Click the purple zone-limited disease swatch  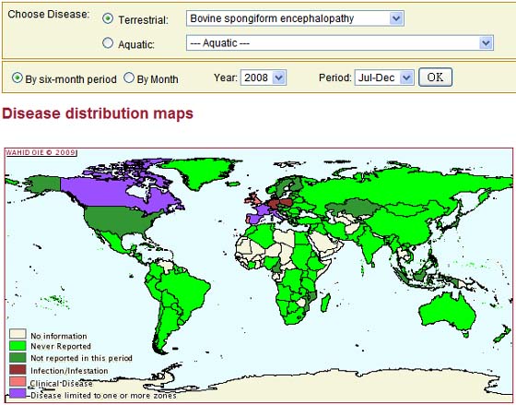click(x=18, y=393)
